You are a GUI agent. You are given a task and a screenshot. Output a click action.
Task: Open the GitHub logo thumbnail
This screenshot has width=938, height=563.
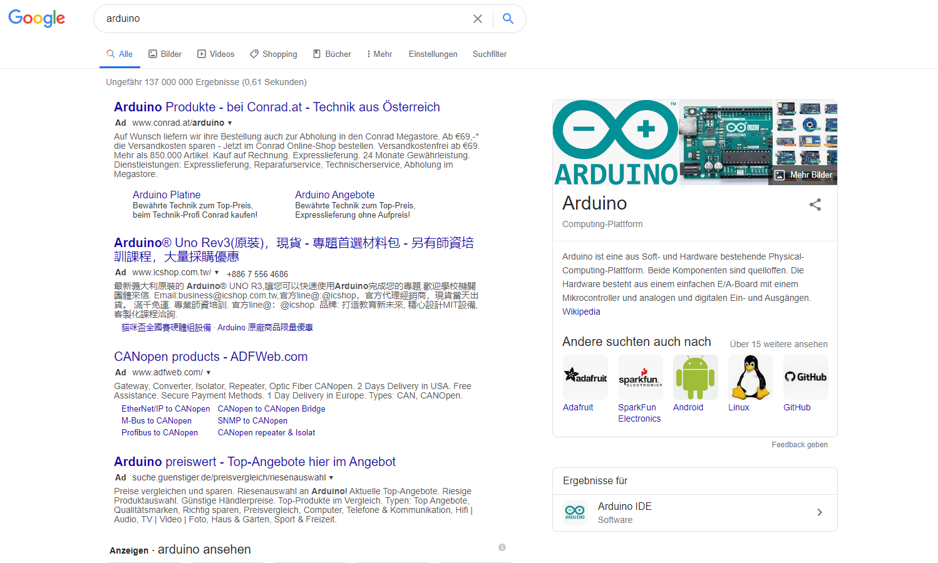click(x=806, y=377)
